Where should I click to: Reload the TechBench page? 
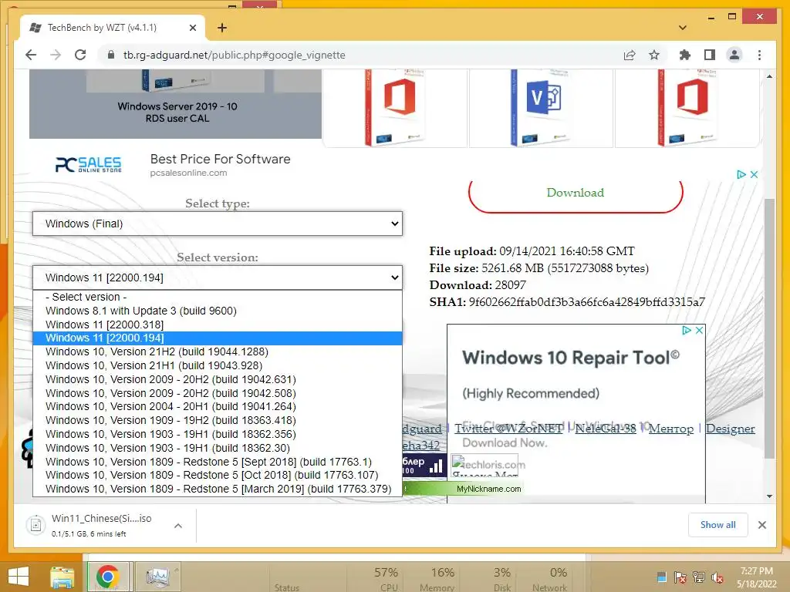80,55
